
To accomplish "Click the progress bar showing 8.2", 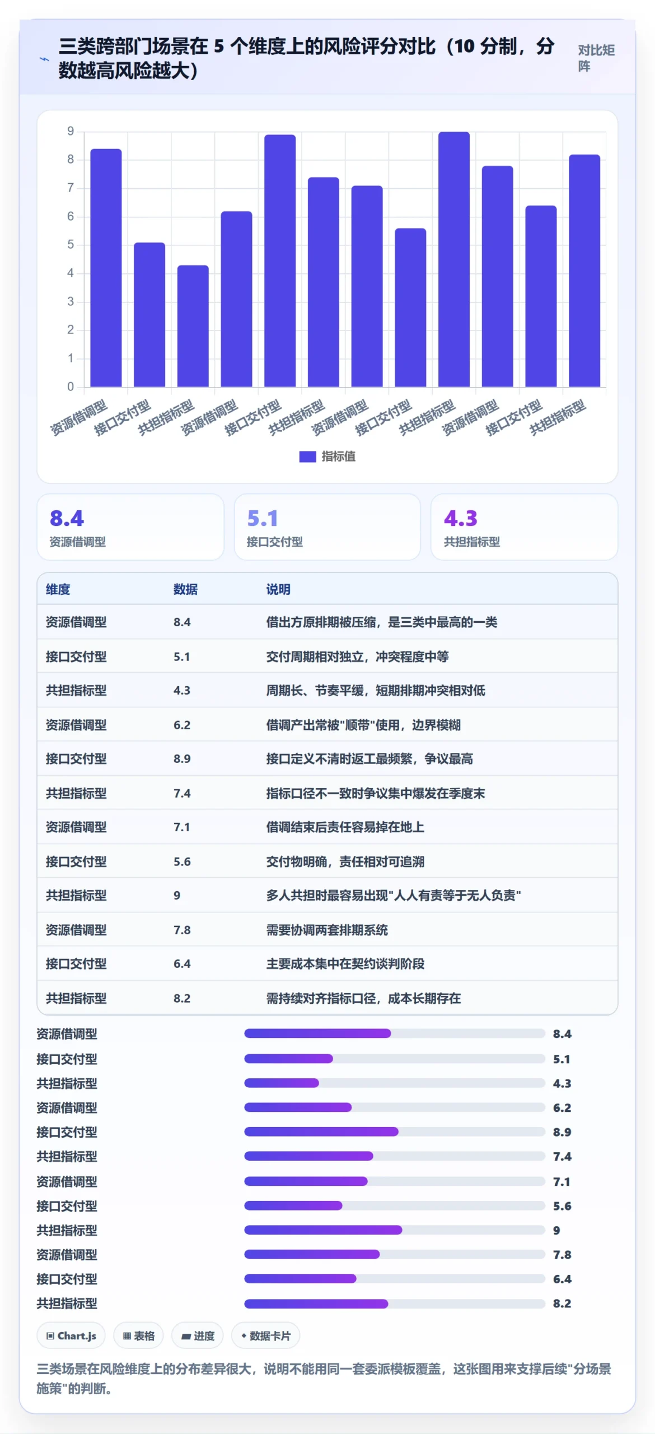I will point(395,1303).
